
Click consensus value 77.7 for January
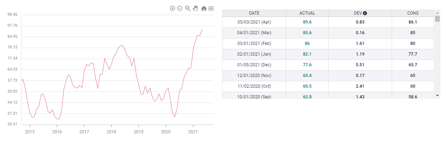413,54
